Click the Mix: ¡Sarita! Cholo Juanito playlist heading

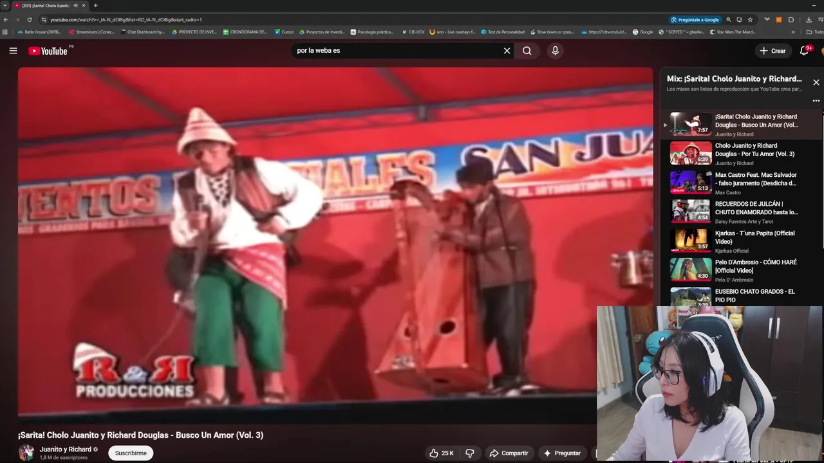pos(735,79)
